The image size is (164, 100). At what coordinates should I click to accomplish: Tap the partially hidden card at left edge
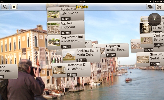9,72
